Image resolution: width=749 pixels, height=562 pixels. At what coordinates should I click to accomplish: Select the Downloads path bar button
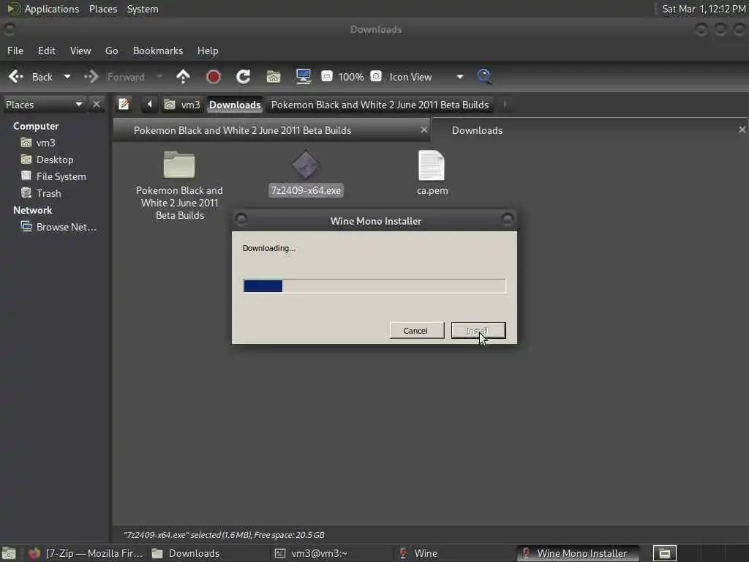(235, 105)
